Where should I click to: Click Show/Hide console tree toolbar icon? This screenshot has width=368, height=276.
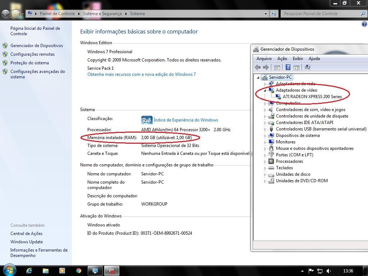tap(277, 68)
